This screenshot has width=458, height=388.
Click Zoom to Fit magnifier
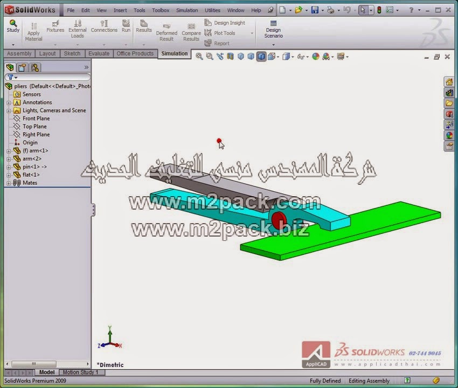pyautogui.click(x=199, y=57)
